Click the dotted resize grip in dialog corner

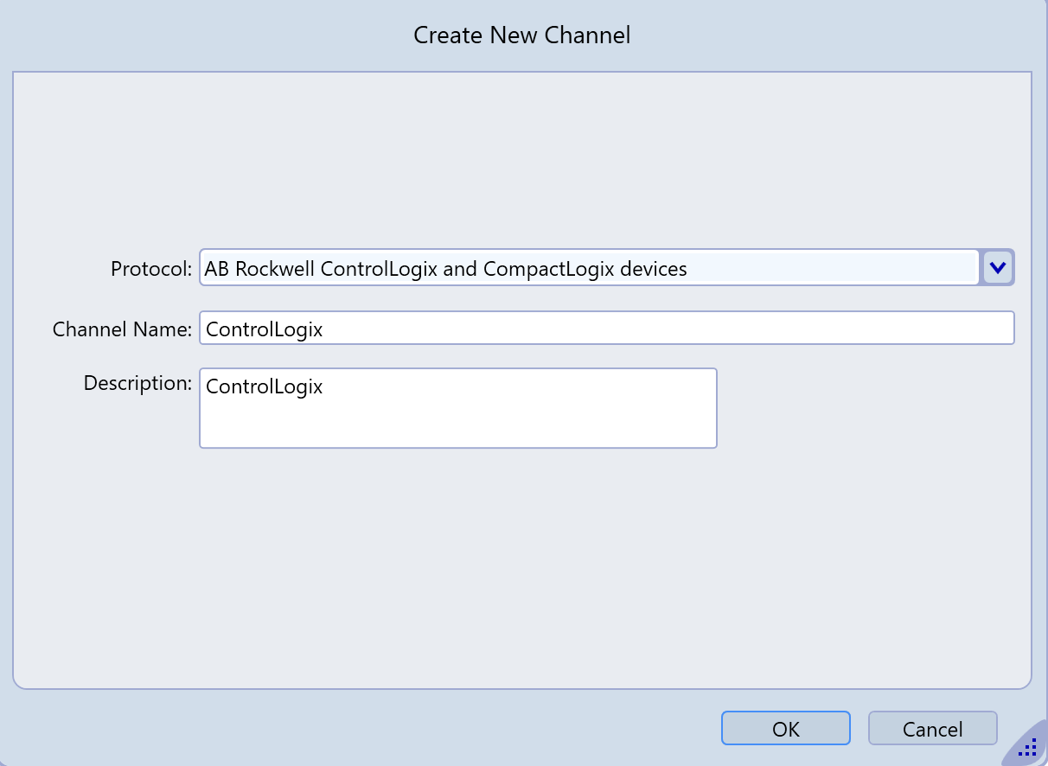point(1027,748)
